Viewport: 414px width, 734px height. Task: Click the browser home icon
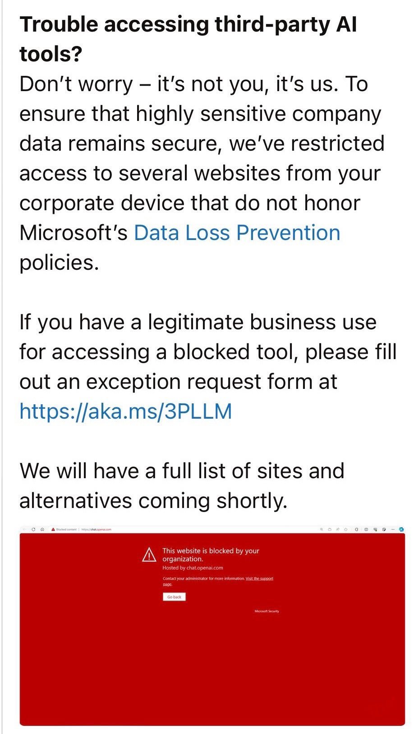pos(42,529)
